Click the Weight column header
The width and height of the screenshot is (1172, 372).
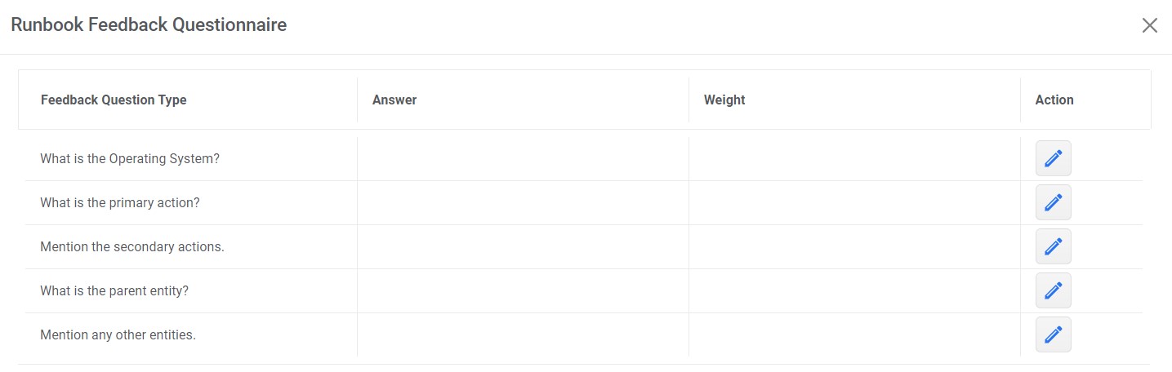tap(724, 100)
